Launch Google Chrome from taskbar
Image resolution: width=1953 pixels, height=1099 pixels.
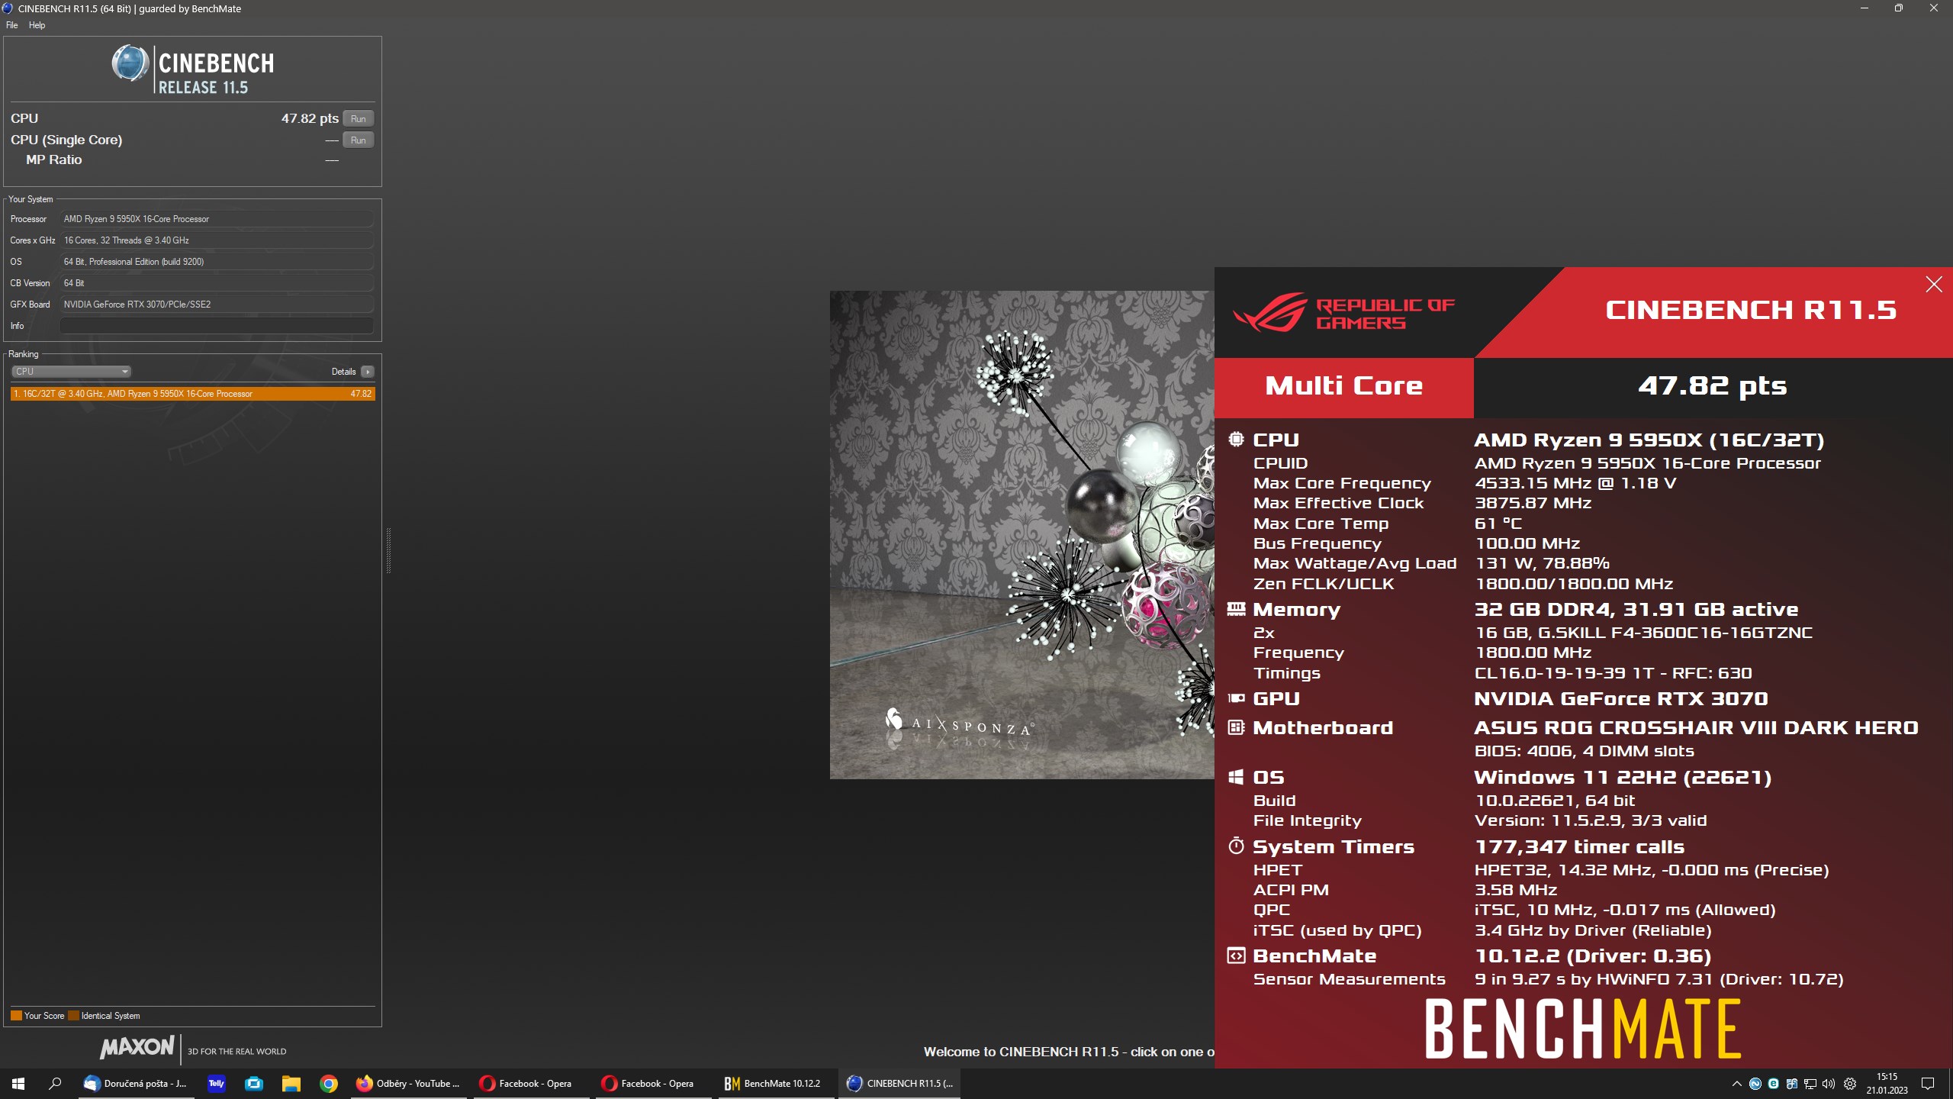[x=329, y=1084]
